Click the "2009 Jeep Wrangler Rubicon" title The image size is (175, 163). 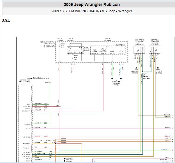(92, 4)
